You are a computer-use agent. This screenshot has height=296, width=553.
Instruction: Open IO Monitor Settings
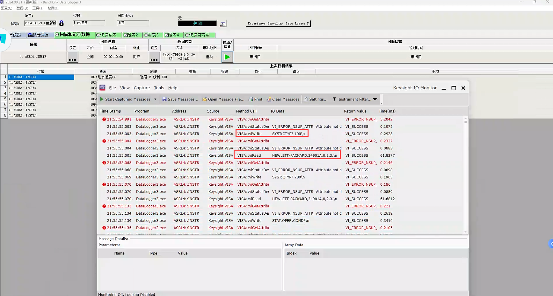pyautogui.click(x=316, y=99)
